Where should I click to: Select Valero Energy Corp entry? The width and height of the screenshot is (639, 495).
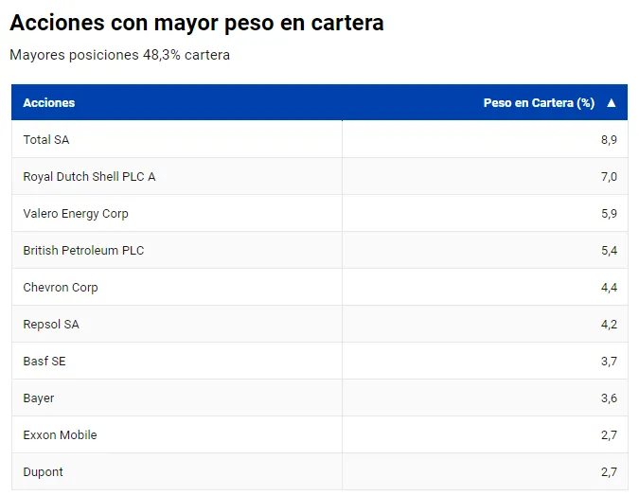76,214
